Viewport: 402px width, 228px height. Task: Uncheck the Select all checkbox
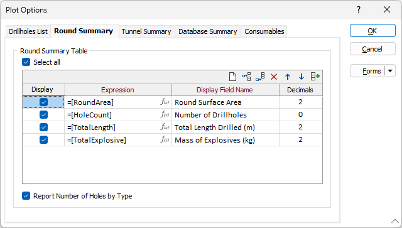pyautogui.click(x=26, y=62)
